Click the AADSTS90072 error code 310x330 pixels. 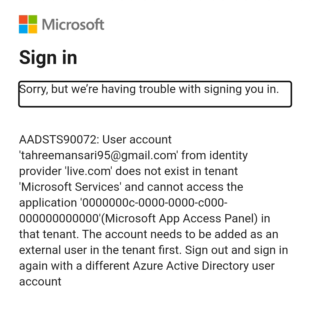(58, 139)
